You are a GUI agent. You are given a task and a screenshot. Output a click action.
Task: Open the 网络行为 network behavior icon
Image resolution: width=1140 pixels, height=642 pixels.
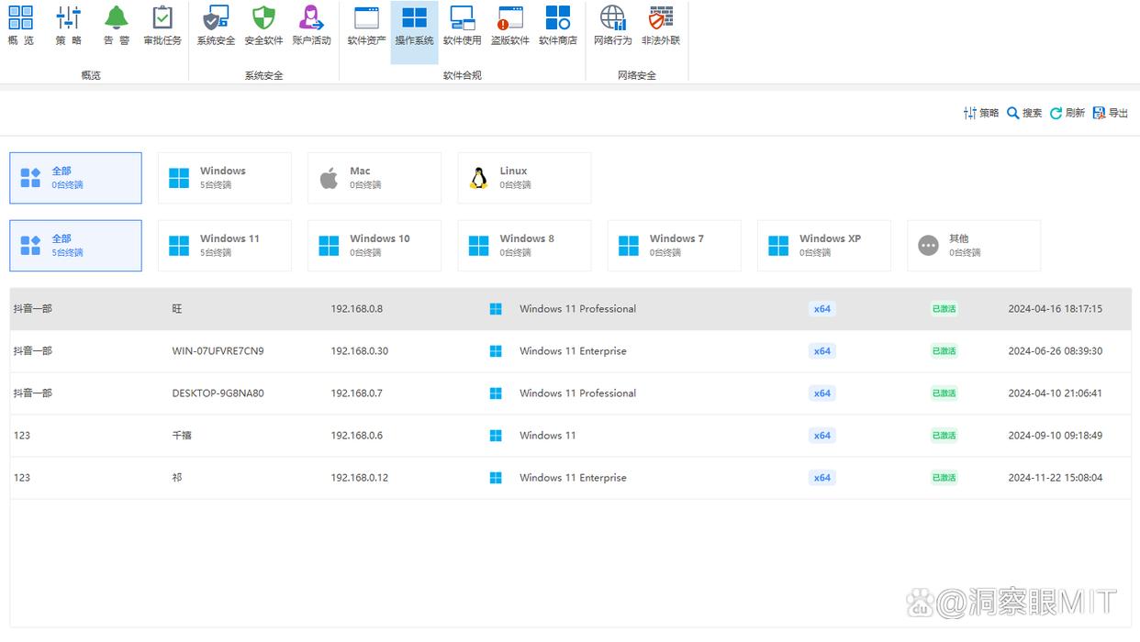point(612,26)
